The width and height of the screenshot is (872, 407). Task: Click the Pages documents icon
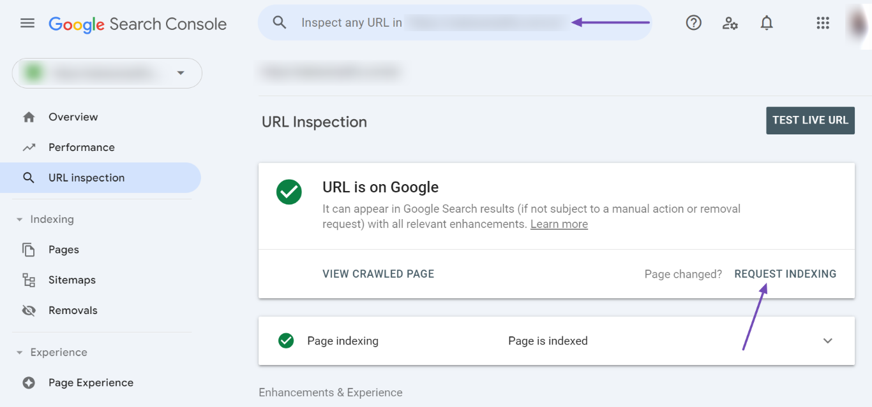[x=29, y=250]
